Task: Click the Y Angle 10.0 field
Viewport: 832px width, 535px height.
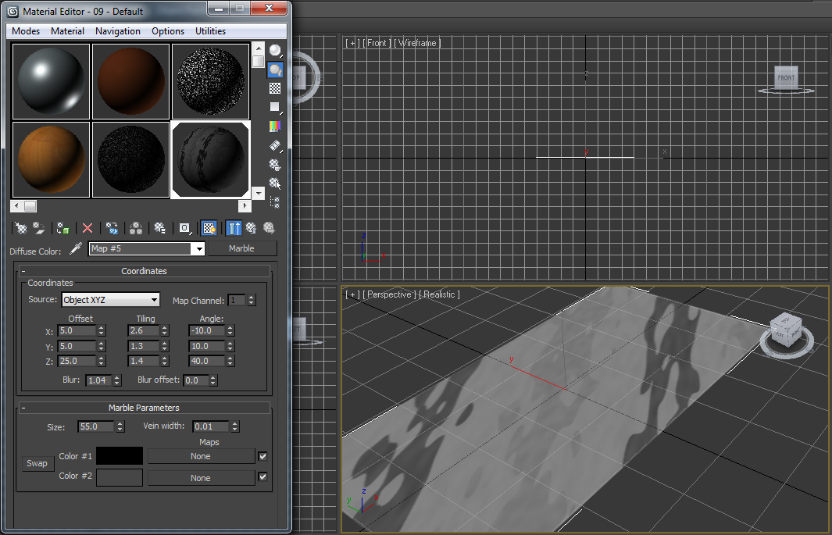Action: (x=207, y=346)
